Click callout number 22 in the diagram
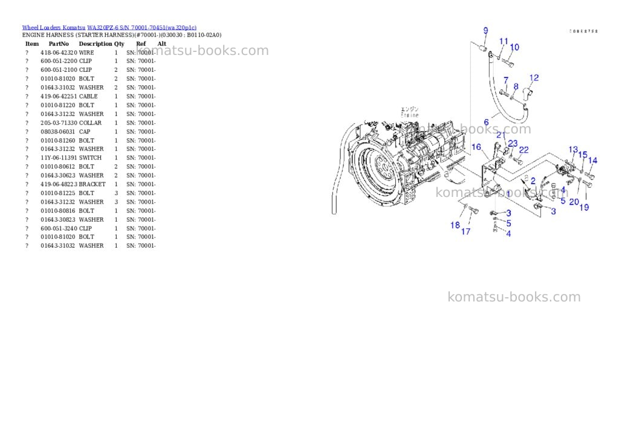Screen dimensions: 619x438 [523, 150]
